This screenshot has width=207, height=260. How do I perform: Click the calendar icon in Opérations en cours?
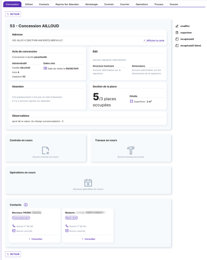tap(88, 183)
